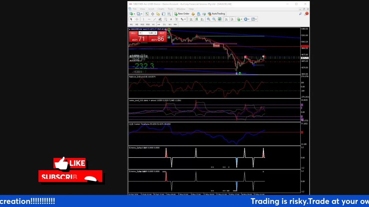The height and width of the screenshot is (207, 369).
Task: Click the MQL5 community user icon
Action: tap(199, 14)
